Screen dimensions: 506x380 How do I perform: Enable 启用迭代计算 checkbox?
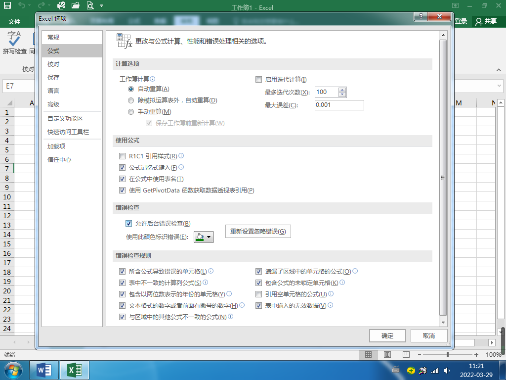[x=258, y=80]
